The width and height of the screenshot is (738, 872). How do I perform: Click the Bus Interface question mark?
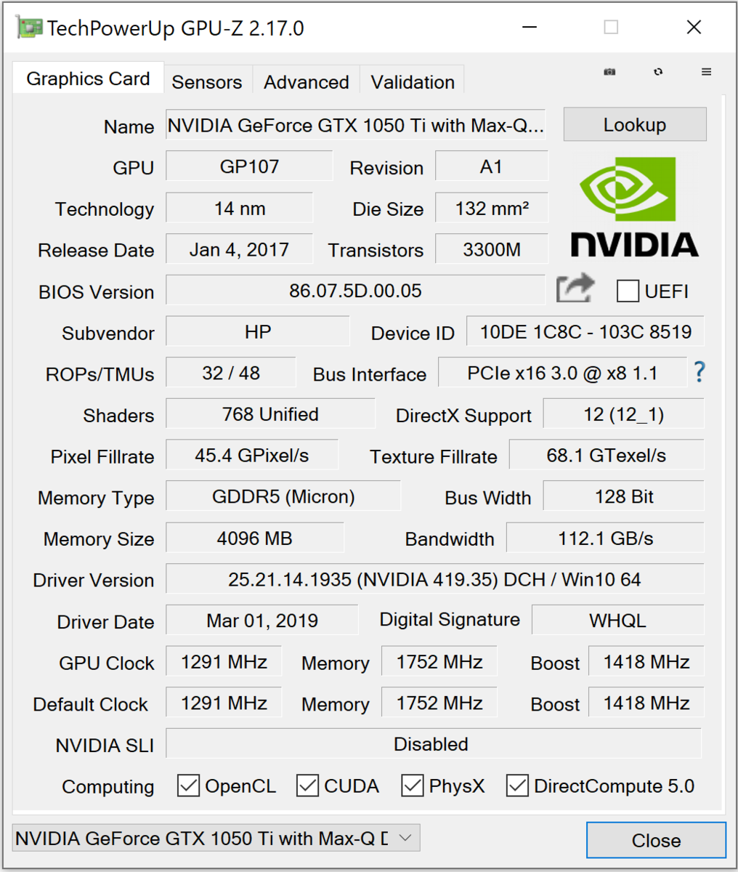tap(699, 372)
